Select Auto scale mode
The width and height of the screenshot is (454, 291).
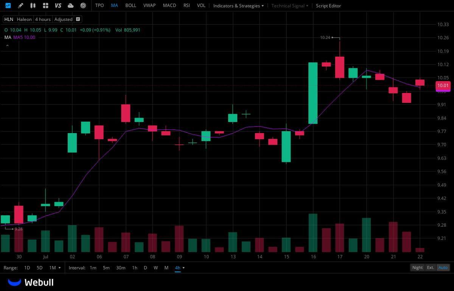[443, 268]
